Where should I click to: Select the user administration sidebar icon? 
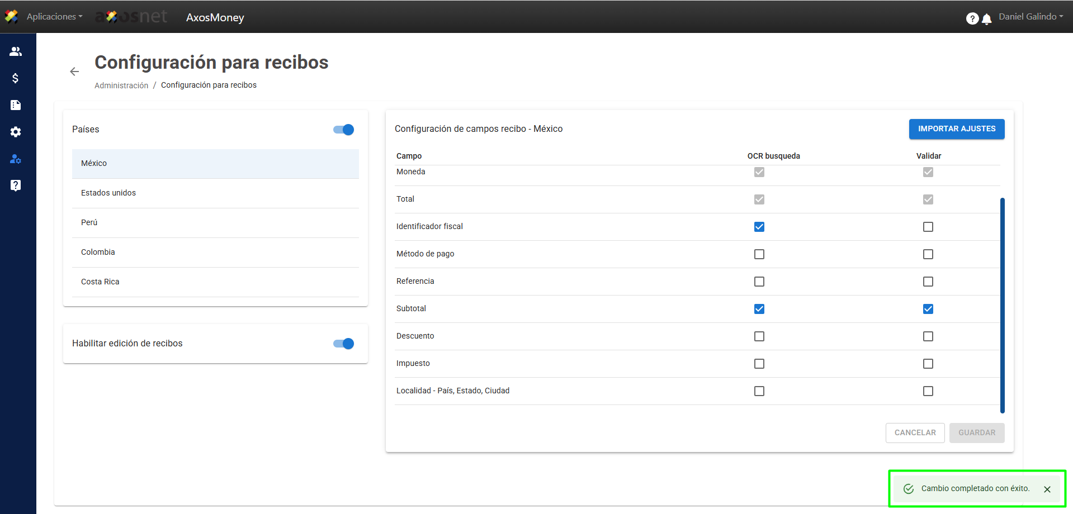point(16,159)
